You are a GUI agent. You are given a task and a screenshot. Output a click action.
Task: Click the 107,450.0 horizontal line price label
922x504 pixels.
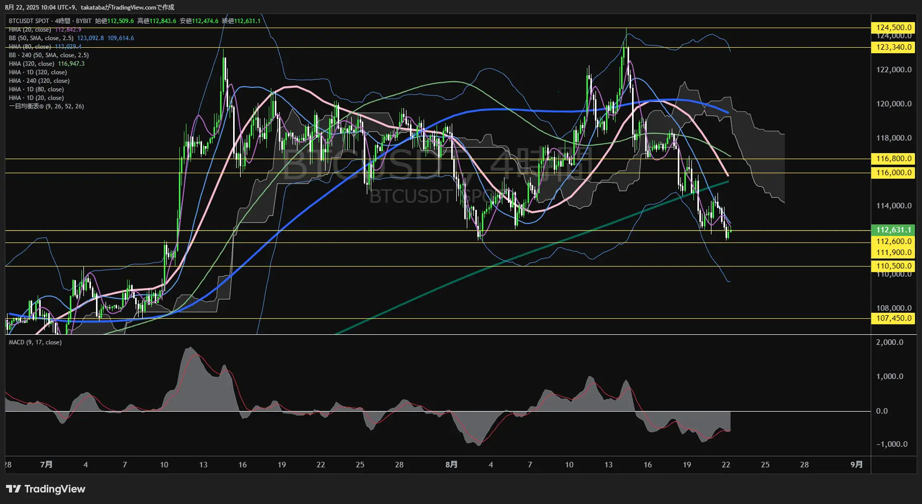pos(893,318)
